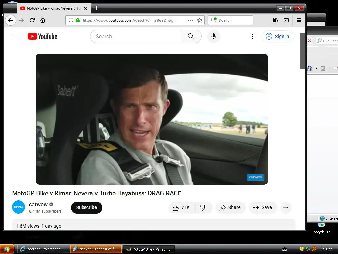Sign in to YouTube
Image resolution: width=338 pixels, height=254 pixels.
point(278,36)
